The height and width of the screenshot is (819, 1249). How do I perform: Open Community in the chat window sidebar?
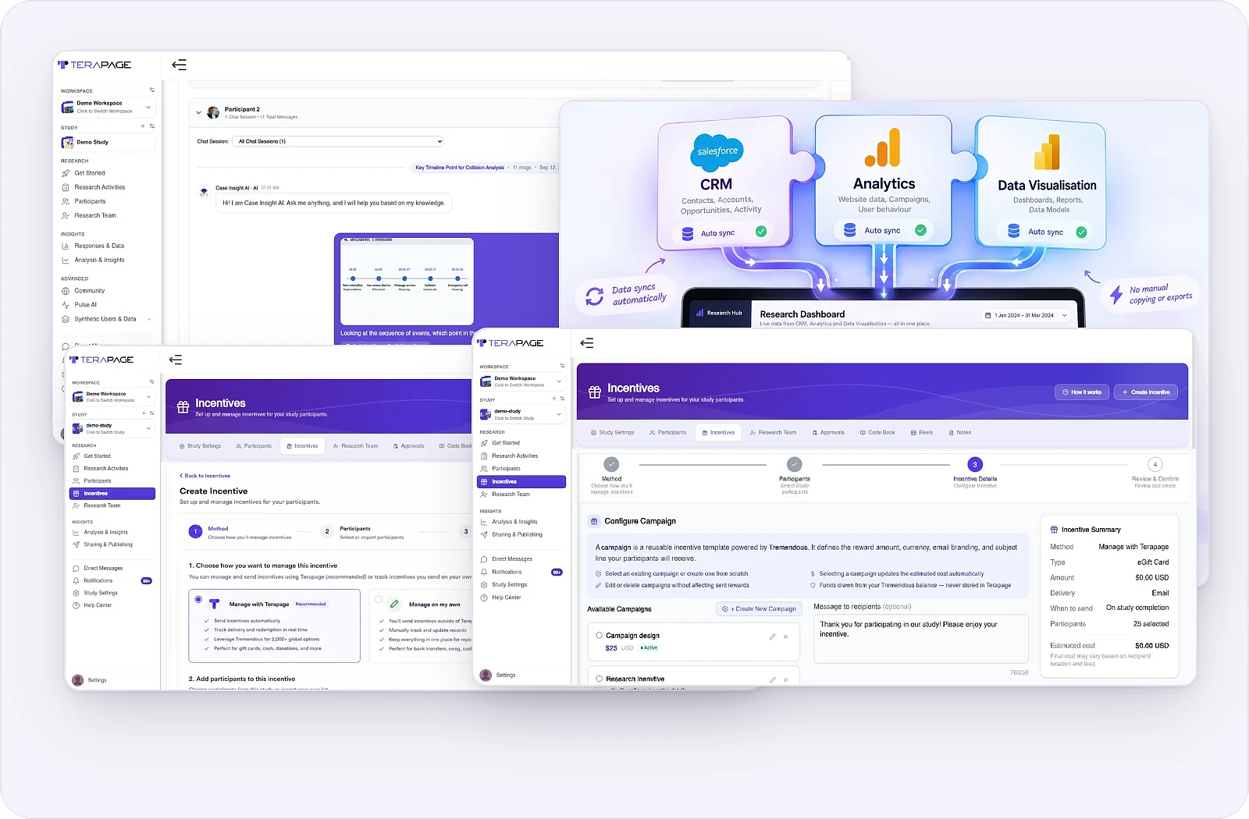click(89, 291)
